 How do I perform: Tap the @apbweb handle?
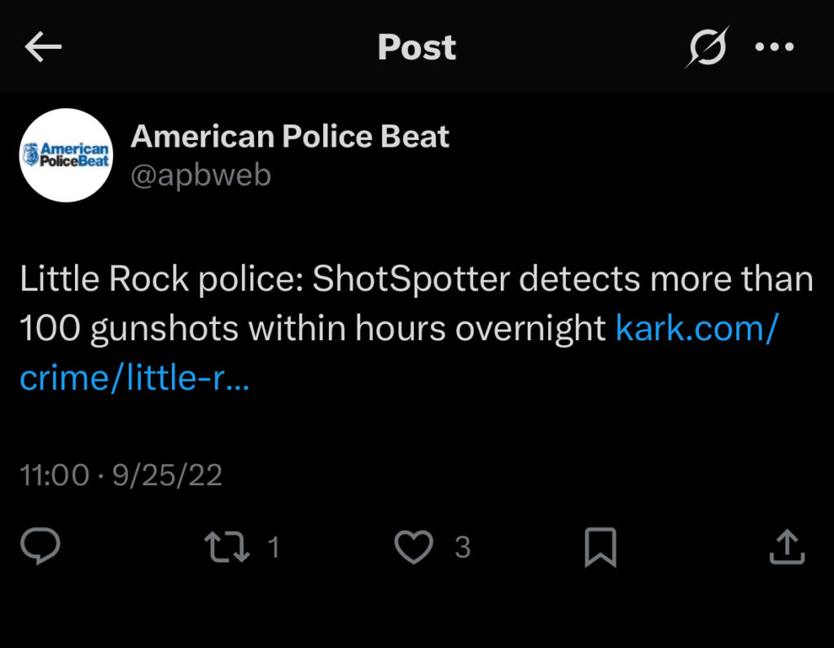(x=201, y=175)
